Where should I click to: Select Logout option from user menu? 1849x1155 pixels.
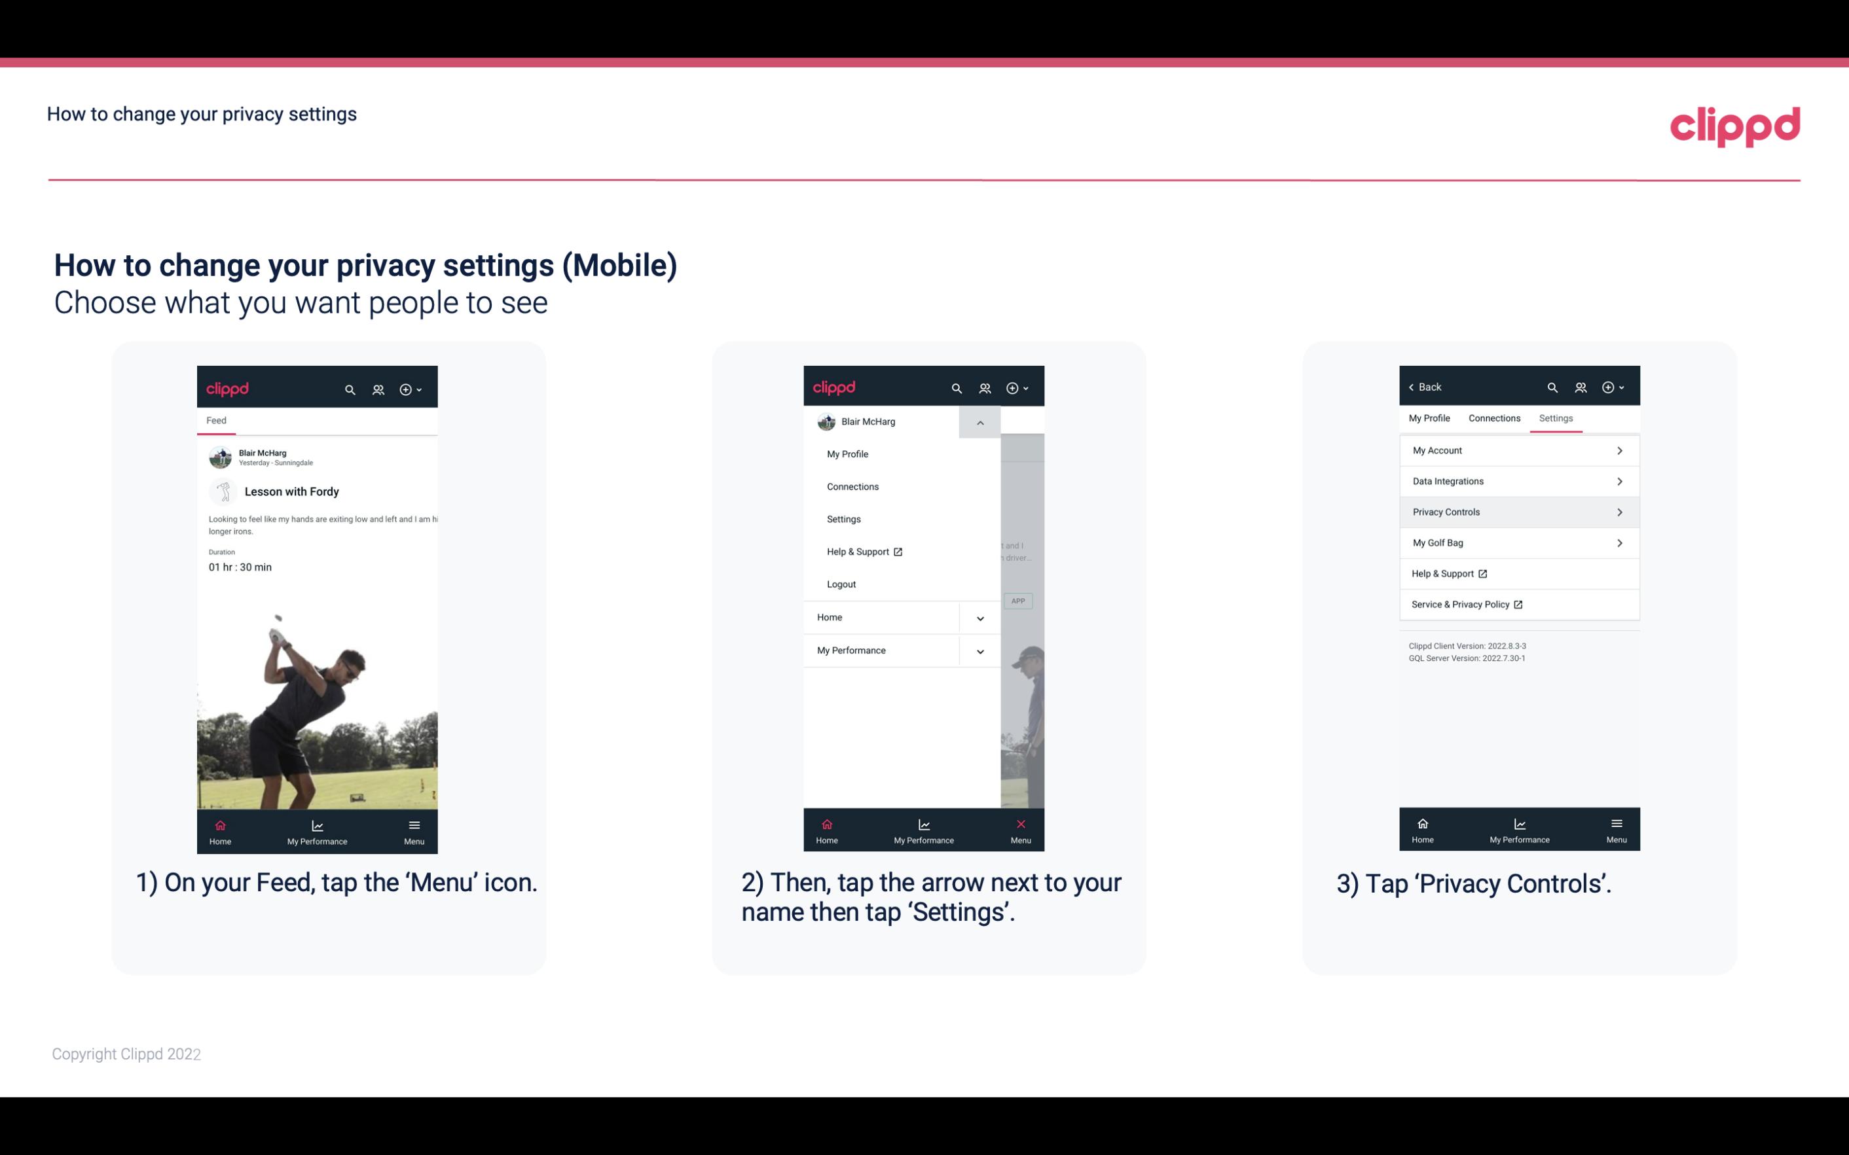841,584
